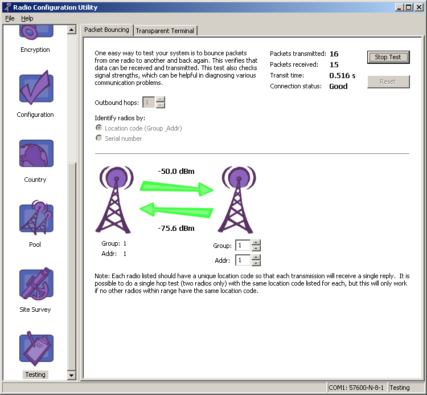The image size is (427, 395).
Task: Increase the remote Group value
Action: 256,242
